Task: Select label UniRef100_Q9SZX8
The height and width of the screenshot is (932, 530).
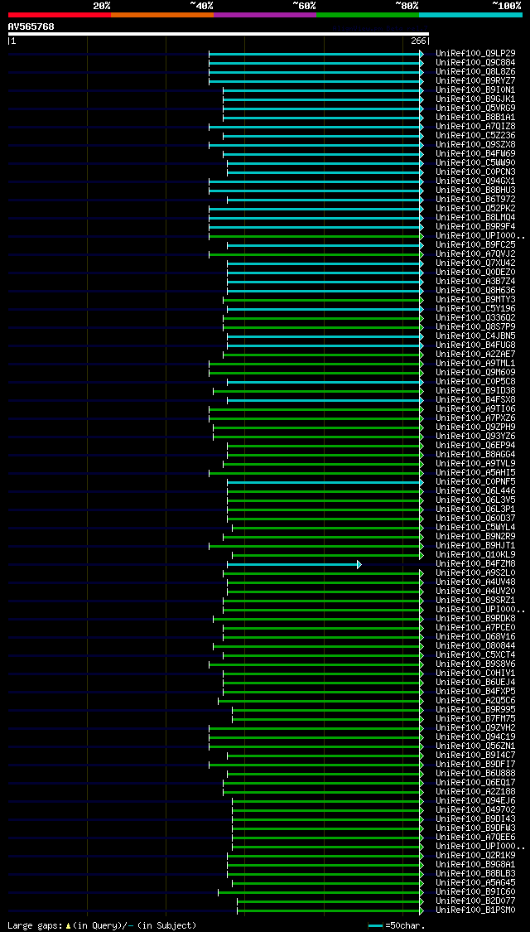Action: click(x=475, y=145)
